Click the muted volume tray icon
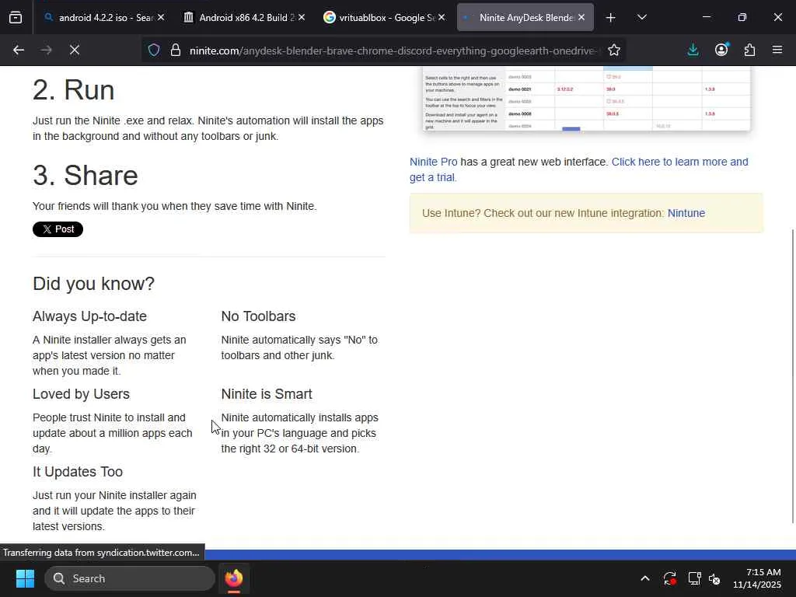The image size is (796, 597). coord(714,578)
